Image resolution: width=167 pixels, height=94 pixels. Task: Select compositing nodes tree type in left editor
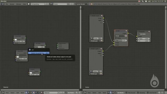29,93
